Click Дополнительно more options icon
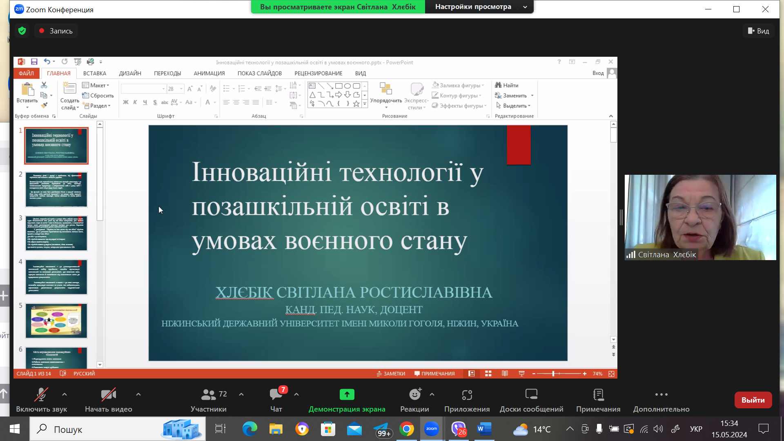The height and width of the screenshot is (441, 784). point(661,395)
